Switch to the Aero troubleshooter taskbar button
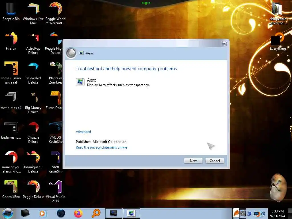The image size is (292, 219). (x=131, y=213)
